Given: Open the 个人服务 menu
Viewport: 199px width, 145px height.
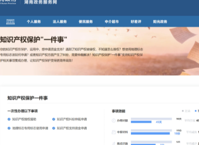Looking at the screenshot, I should [x=34, y=22].
